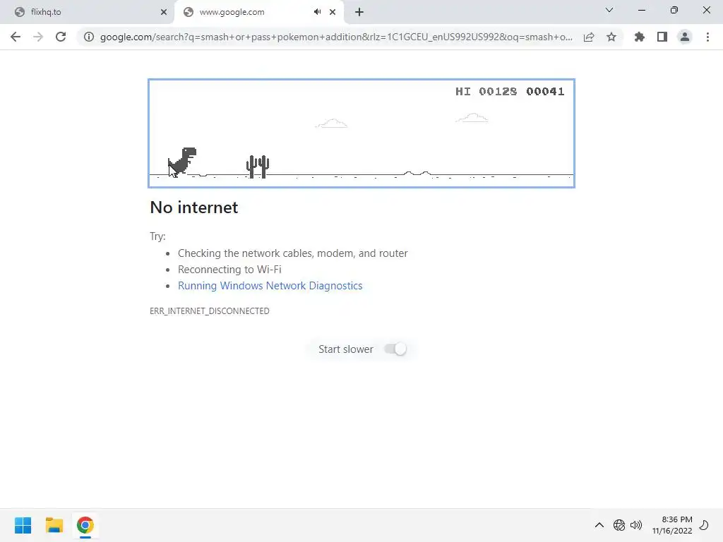Viewport: 723px width, 542px height.
Task: Open the profile avatar menu
Action: coord(685,37)
